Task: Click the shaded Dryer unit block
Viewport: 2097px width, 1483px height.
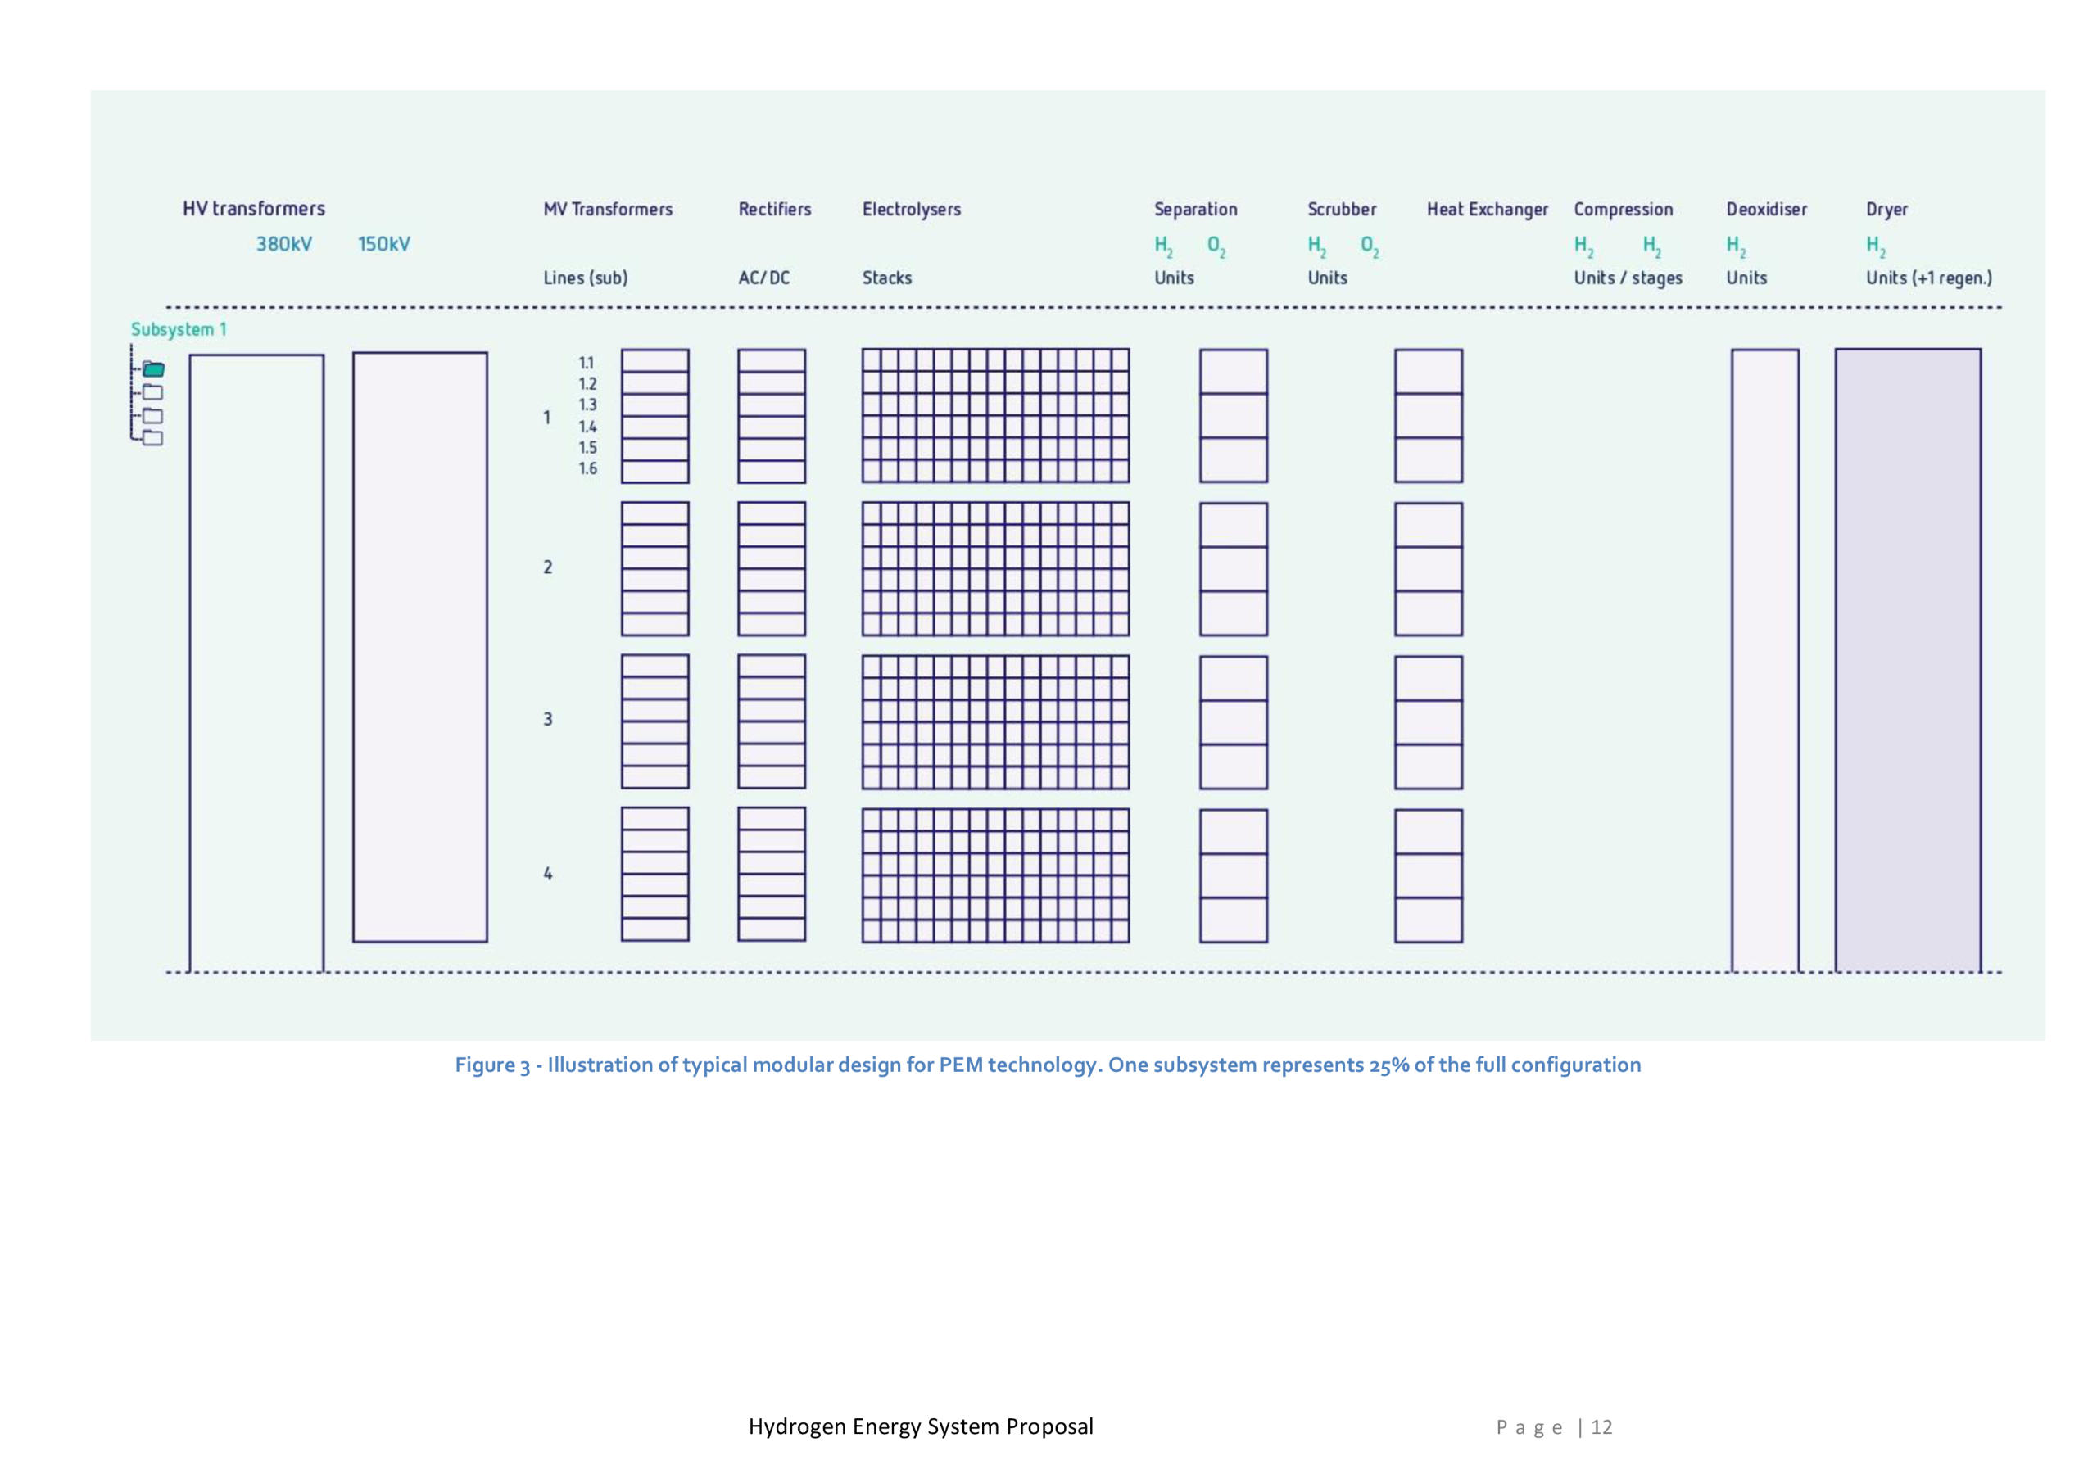Action: tap(1908, 659)
